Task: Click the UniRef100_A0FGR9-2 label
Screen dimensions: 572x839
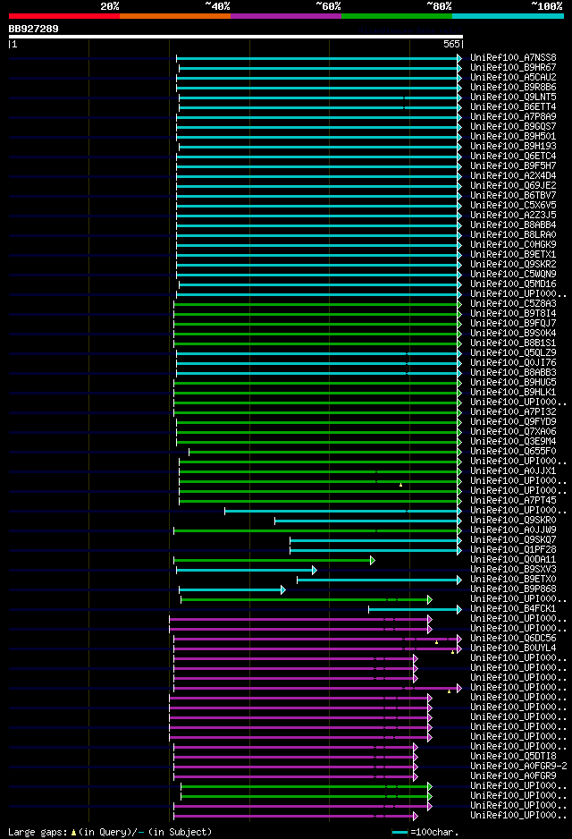Action: click(x=518, y=767)
